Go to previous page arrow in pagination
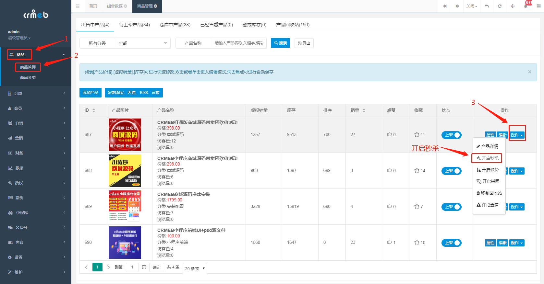Image resolution: width=544 pixels, height=284 pixels. [x=86, y=267]
